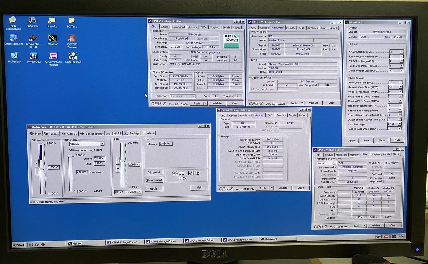Click the Internet Explorer quick launch icon

pos(31,245)
